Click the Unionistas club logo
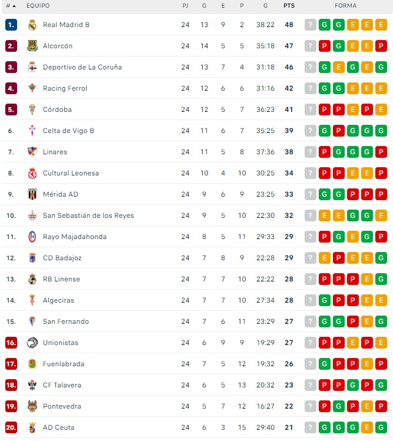 (32, 343)
